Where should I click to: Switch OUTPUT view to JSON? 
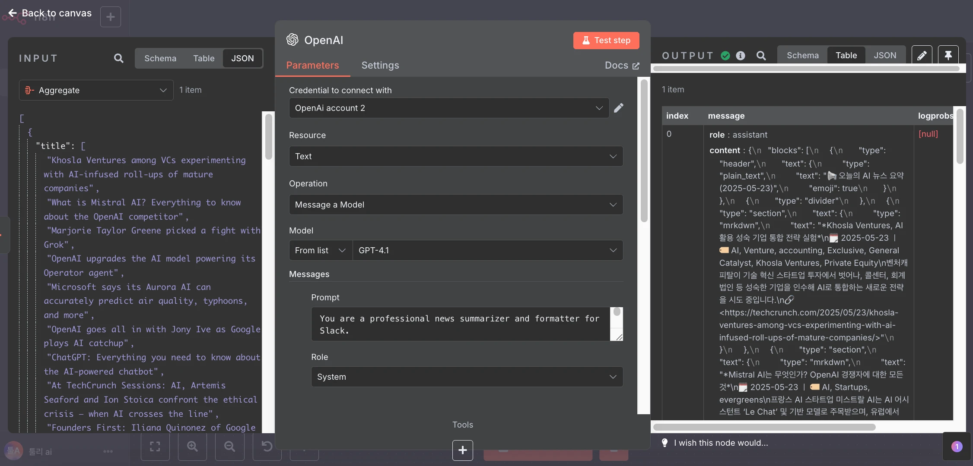tap(885, 55)
